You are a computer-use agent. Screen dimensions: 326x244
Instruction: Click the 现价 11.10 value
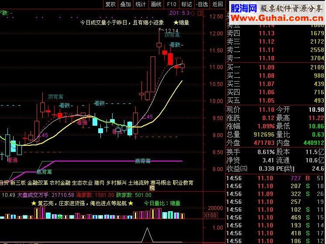click(267, 110)
